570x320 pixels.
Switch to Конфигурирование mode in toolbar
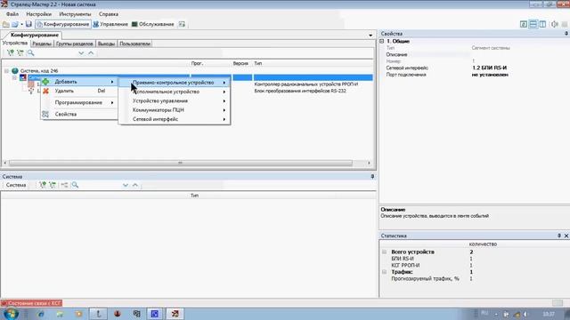point(63,24)
